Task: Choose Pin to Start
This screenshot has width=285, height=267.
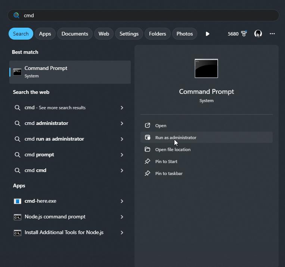Action: (207, 162)
